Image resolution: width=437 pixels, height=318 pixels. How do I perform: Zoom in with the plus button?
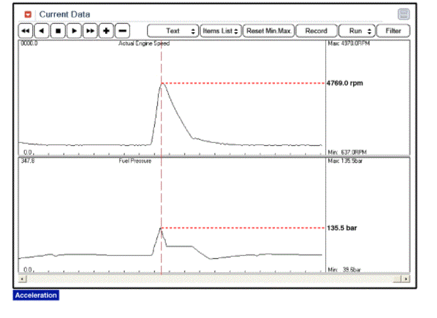coord(106,31)
